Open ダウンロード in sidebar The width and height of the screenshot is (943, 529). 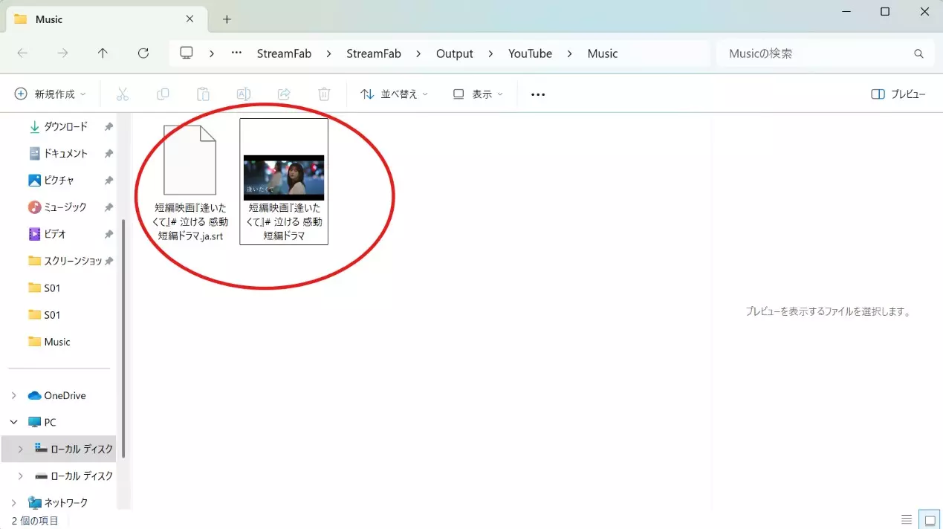(58, 126)
